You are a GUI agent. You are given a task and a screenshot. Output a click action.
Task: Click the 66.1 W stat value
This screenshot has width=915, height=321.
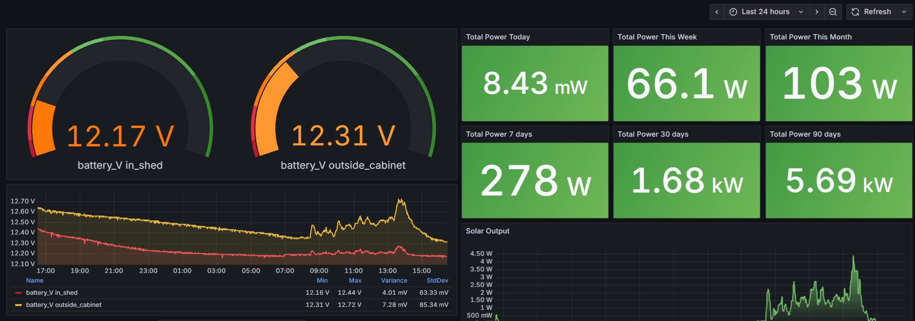click(687, 84)
